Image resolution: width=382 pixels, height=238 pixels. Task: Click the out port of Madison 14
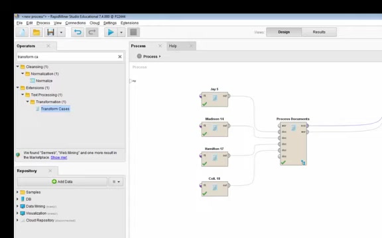(229, 126)
